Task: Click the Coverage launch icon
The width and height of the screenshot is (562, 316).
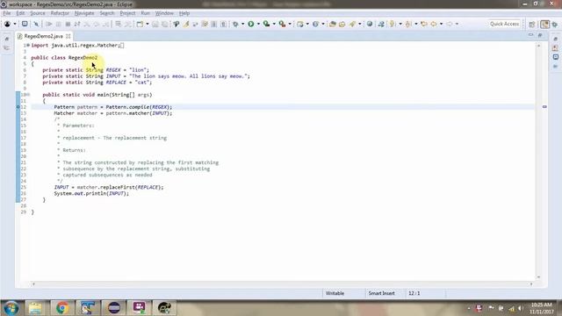Action: click(x=266, y=24)
